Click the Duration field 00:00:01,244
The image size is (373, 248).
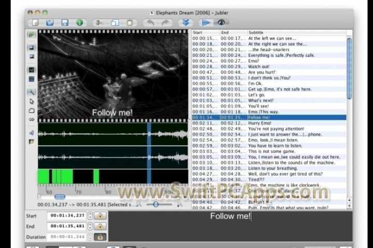coord(67,237)
